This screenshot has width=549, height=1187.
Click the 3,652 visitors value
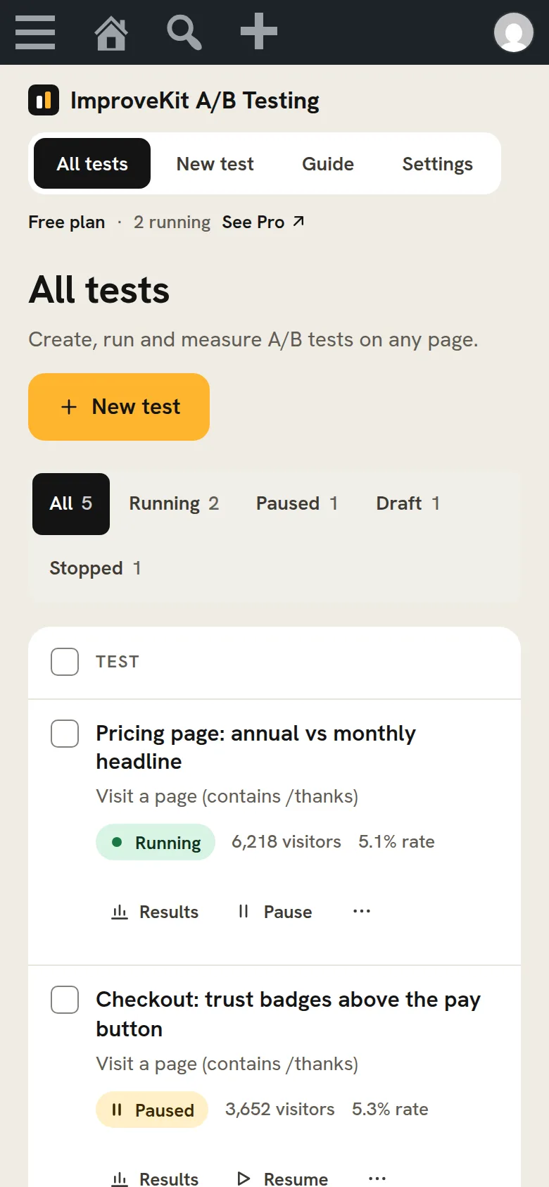[280, 1110]
